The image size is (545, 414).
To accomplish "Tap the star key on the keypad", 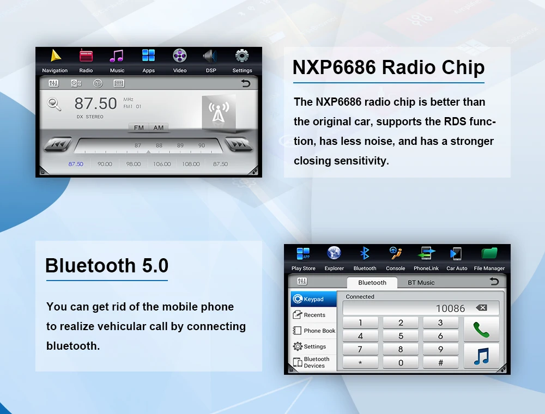I will pos(360,363).
